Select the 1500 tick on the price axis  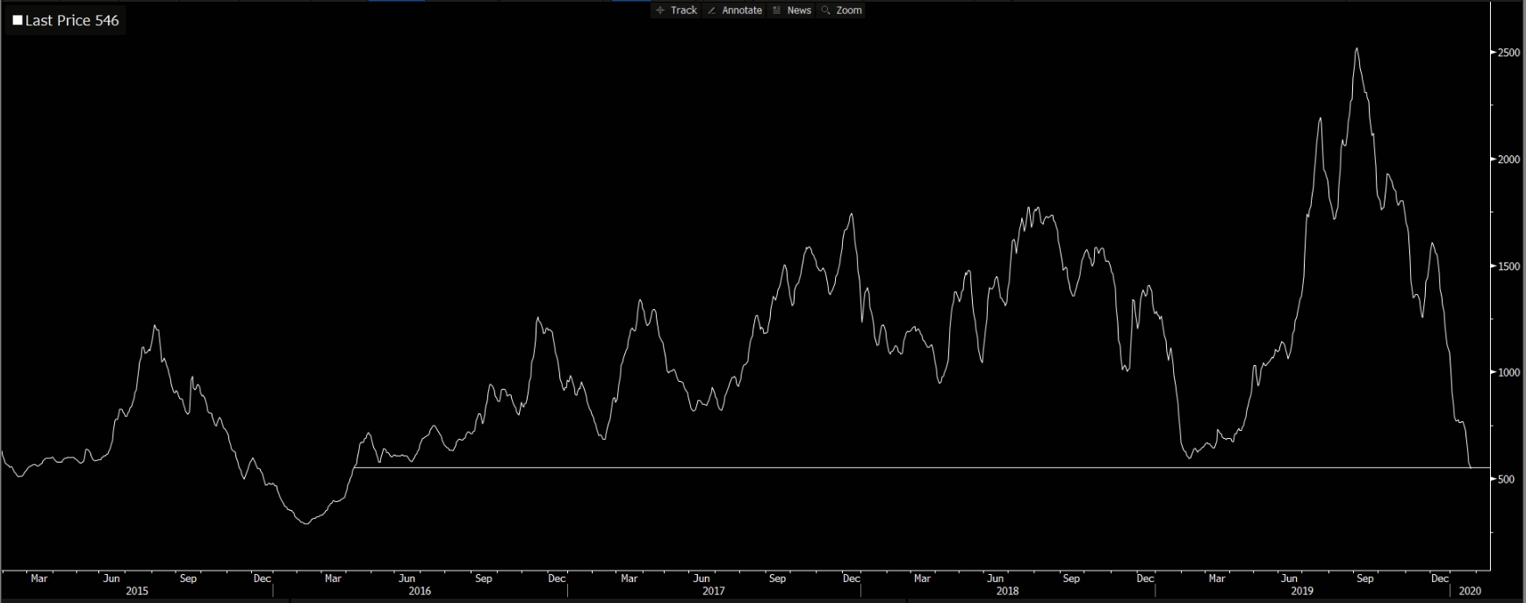1508,266
